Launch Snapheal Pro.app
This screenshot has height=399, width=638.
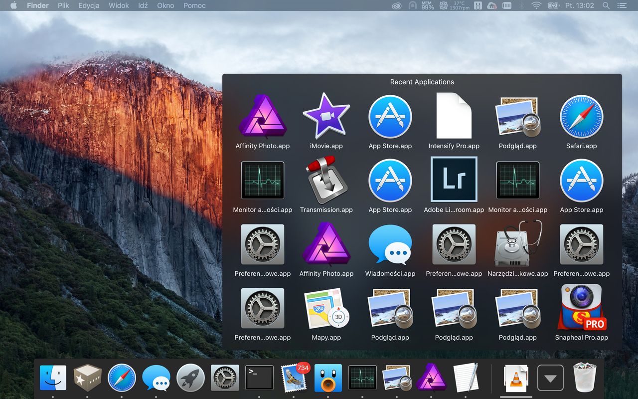click(581, 308)
